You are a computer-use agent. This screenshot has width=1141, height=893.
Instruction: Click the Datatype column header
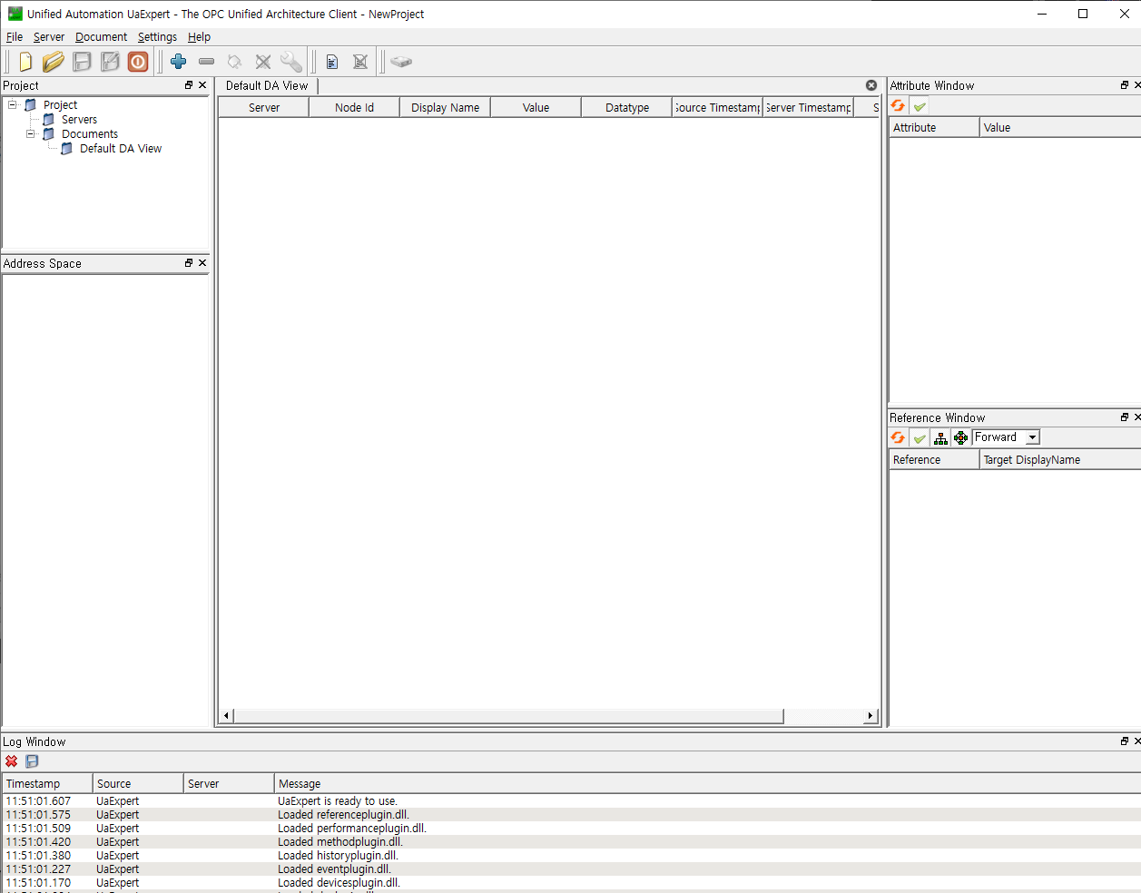tap(627, 107)
